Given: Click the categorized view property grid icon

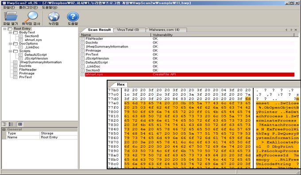Looking at the screenshot, I should tap(4, 124).
